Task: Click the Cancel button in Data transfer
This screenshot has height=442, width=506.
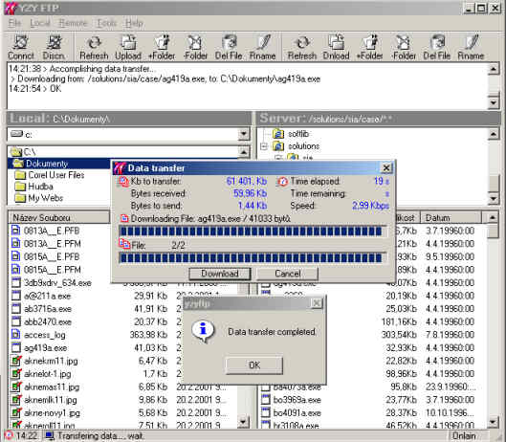Action: pos(288,274)
